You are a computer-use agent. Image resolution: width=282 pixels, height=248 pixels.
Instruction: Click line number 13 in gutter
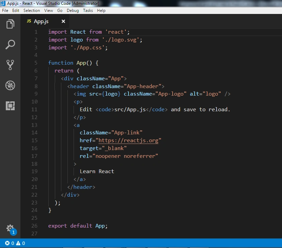pyautogui.click(x=34, y=125)
